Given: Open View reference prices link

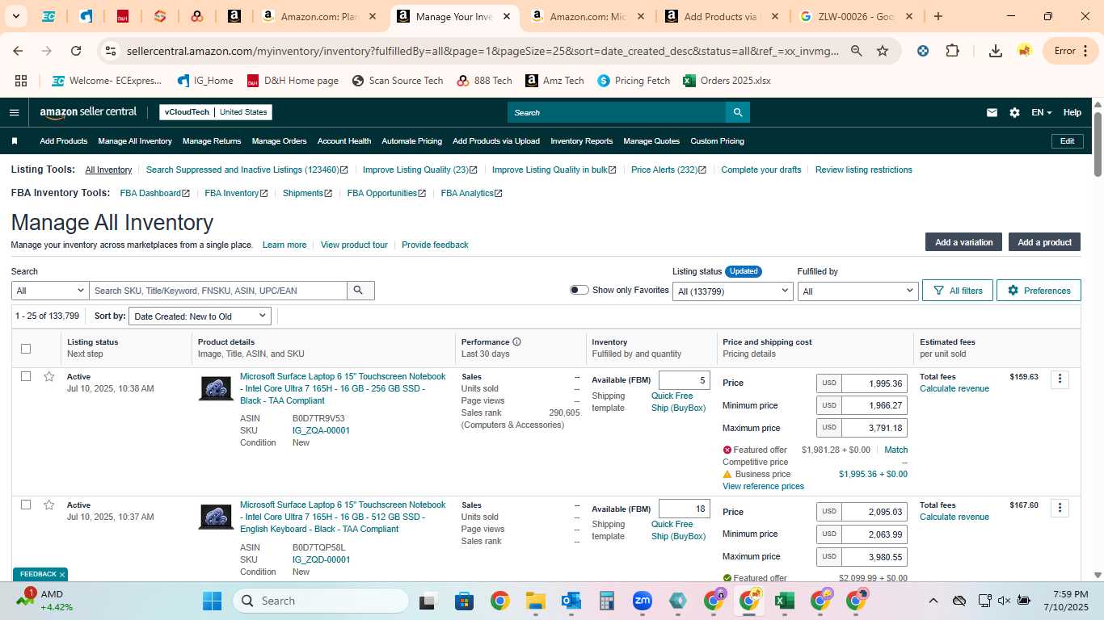Looking at the screenshot, I should [x=763, y=486].
